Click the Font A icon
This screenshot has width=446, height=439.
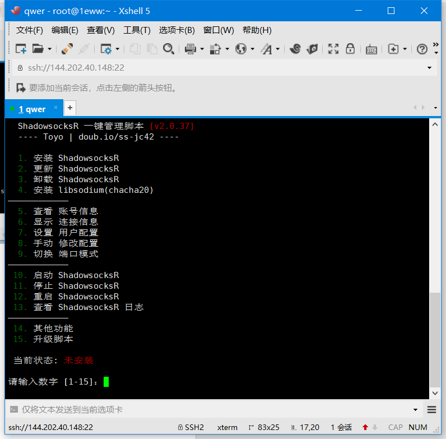[267, 49]
